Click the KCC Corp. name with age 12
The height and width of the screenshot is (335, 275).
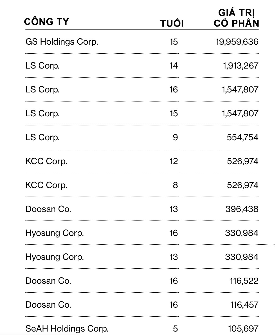coord(46,161)
